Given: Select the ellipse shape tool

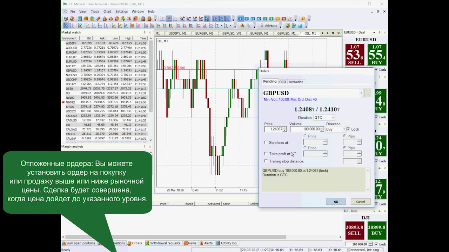Looking at the screenshot, I should coord(210,26).
